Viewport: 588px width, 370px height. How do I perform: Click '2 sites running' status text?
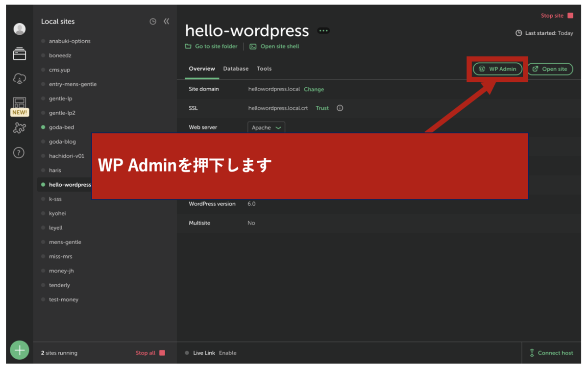[x=59, y=353]
